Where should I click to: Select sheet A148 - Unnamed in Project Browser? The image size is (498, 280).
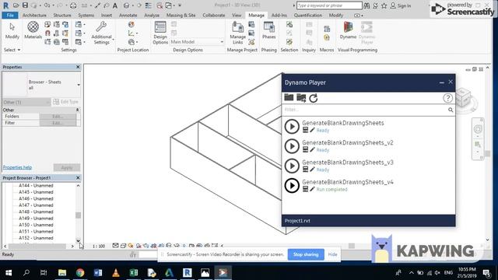click(36, 212)
